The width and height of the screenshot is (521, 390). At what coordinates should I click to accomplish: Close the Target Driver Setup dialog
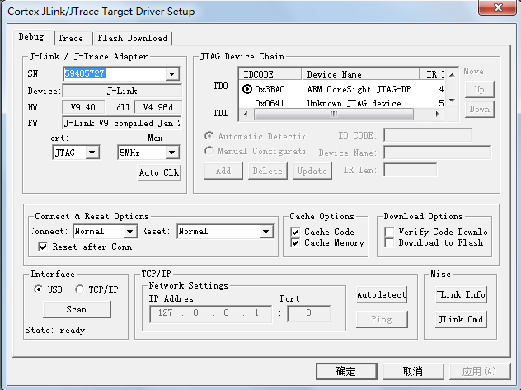coord(497,7)
